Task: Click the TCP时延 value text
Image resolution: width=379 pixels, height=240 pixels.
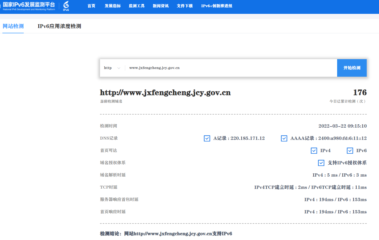Action: pos(310,187)
